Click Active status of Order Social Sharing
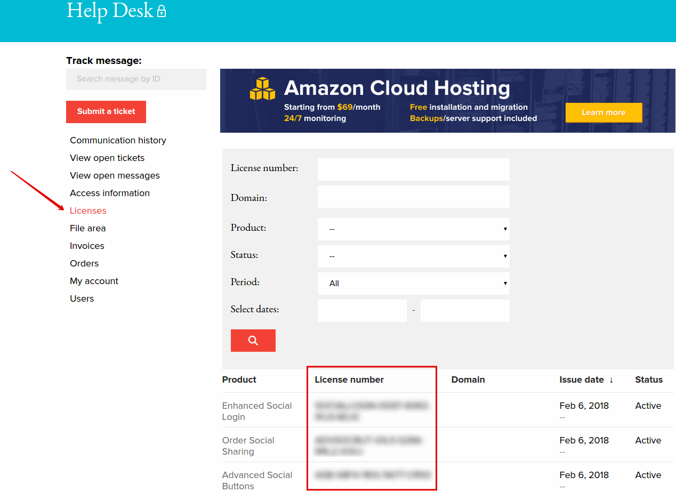 [x=648, y=440]
